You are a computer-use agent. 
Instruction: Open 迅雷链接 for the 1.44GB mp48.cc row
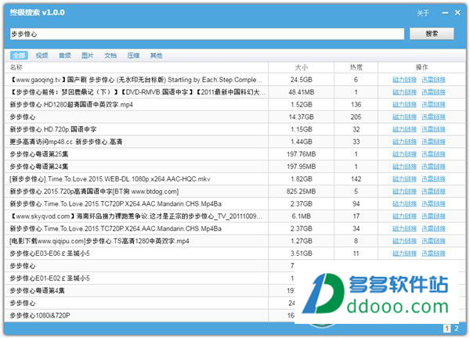click(433, 142)
